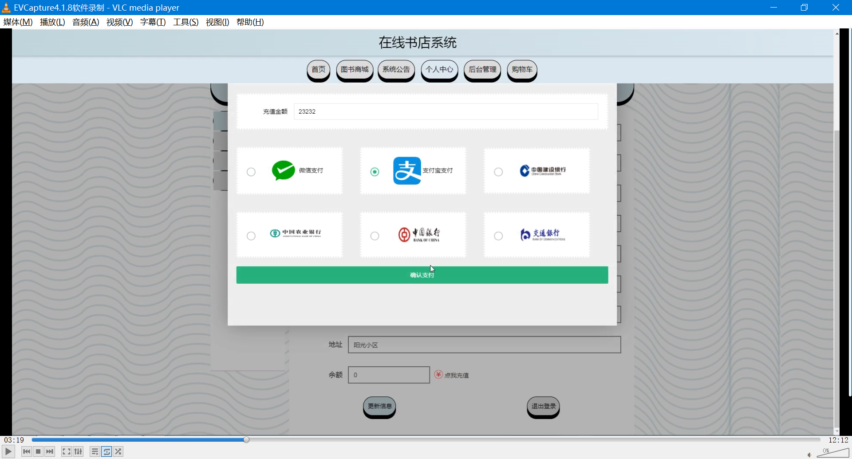This screenshot has width=852, height=459.
Task: Toggle random shuffle playback
Action: 118,451
